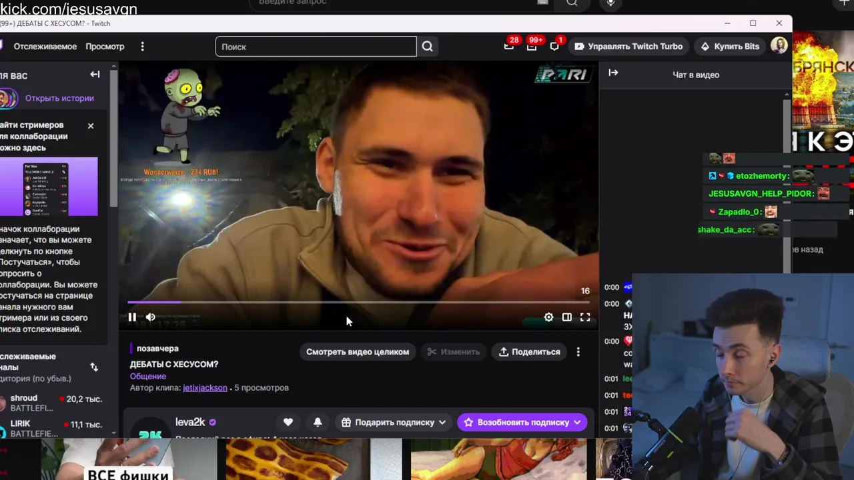Mute the clip volume speaker icon

[x=151, y=317]
